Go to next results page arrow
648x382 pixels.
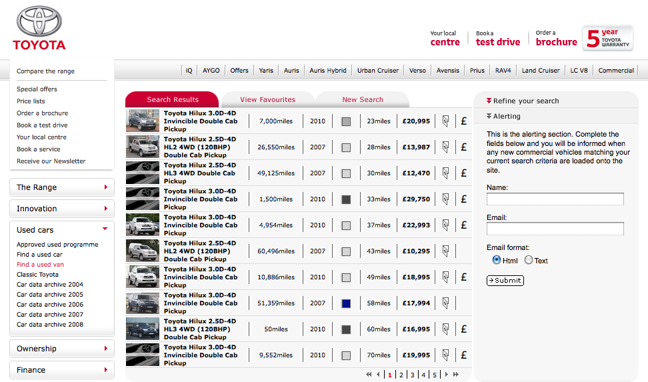tap(446, 375)
